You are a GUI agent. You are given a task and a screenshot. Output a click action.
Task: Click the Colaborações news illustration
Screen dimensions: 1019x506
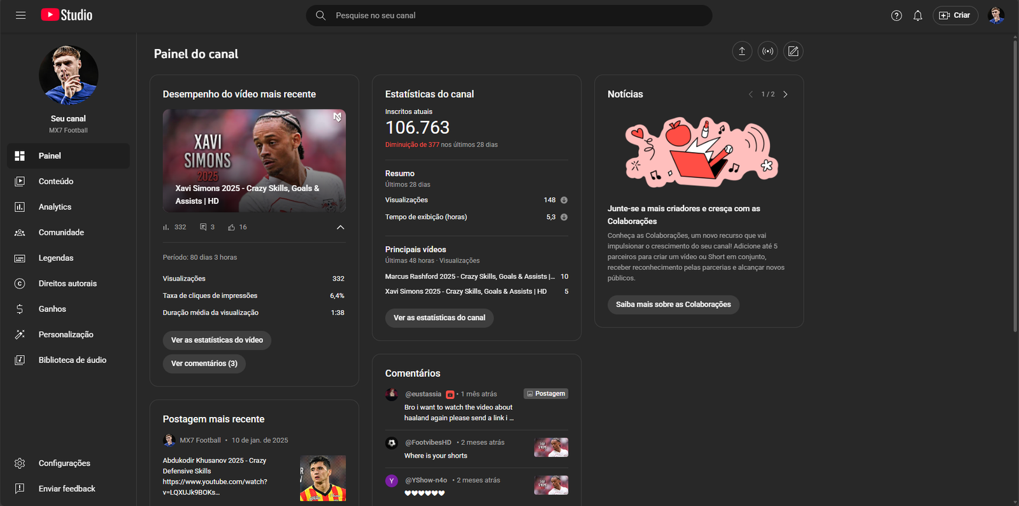702,152
